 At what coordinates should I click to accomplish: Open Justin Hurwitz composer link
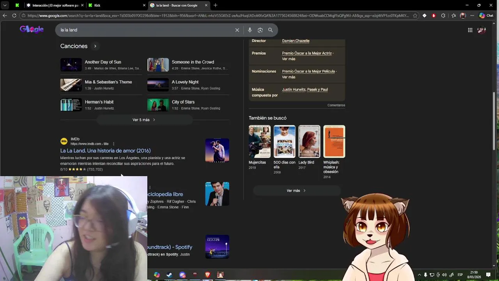pyautogui.click(x=294, y=90)
